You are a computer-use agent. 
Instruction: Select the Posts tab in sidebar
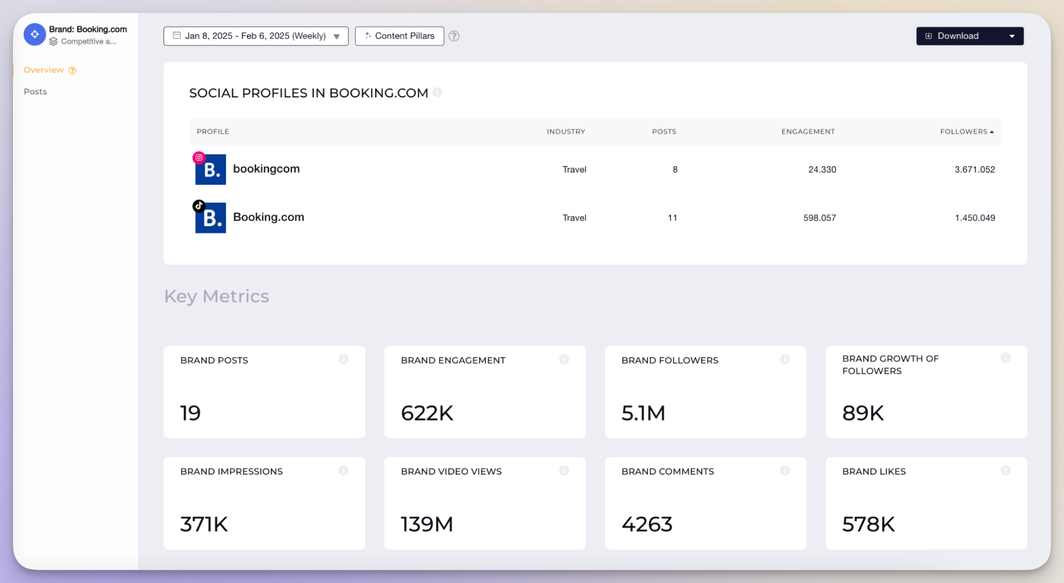click(x=34, y=91)
